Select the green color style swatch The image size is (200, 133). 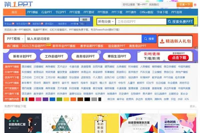point(59,99)
